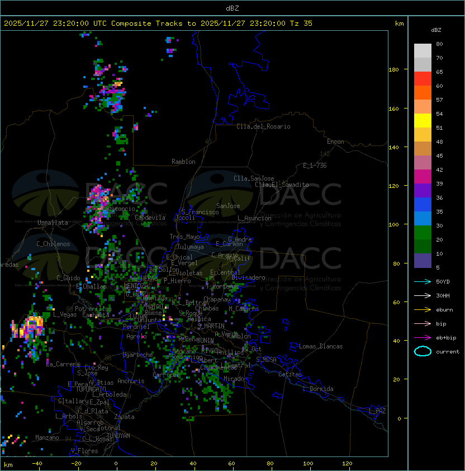Click the '-40' tick on horizontal axis
This screenshot has width=465, height=471.
(x=37, y=464)
